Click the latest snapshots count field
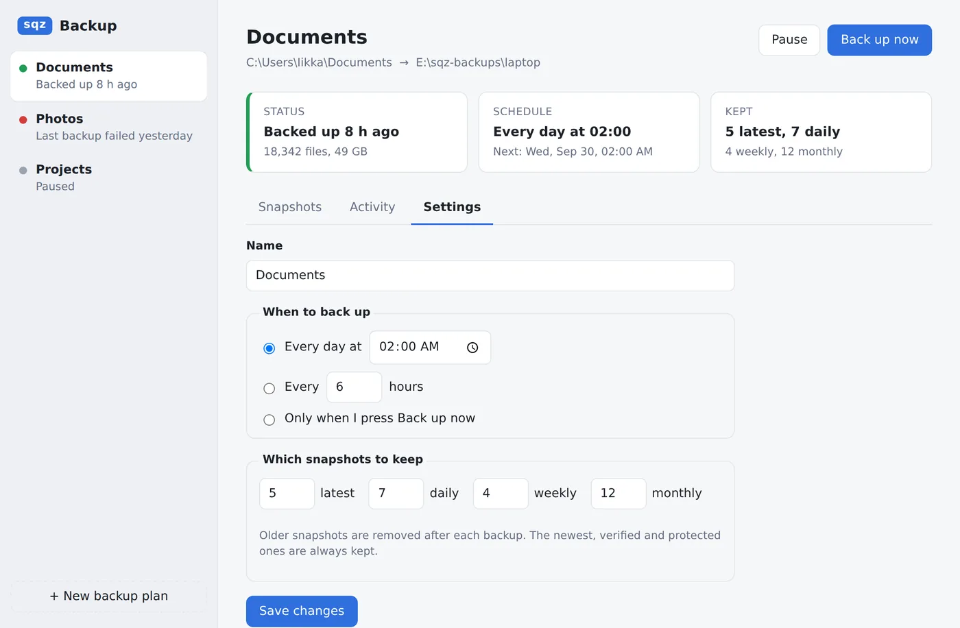 pyautogui.click(x=287, y=494)
